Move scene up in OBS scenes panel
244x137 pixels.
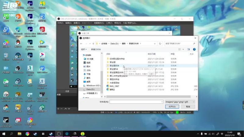click(x=66, y=109)
